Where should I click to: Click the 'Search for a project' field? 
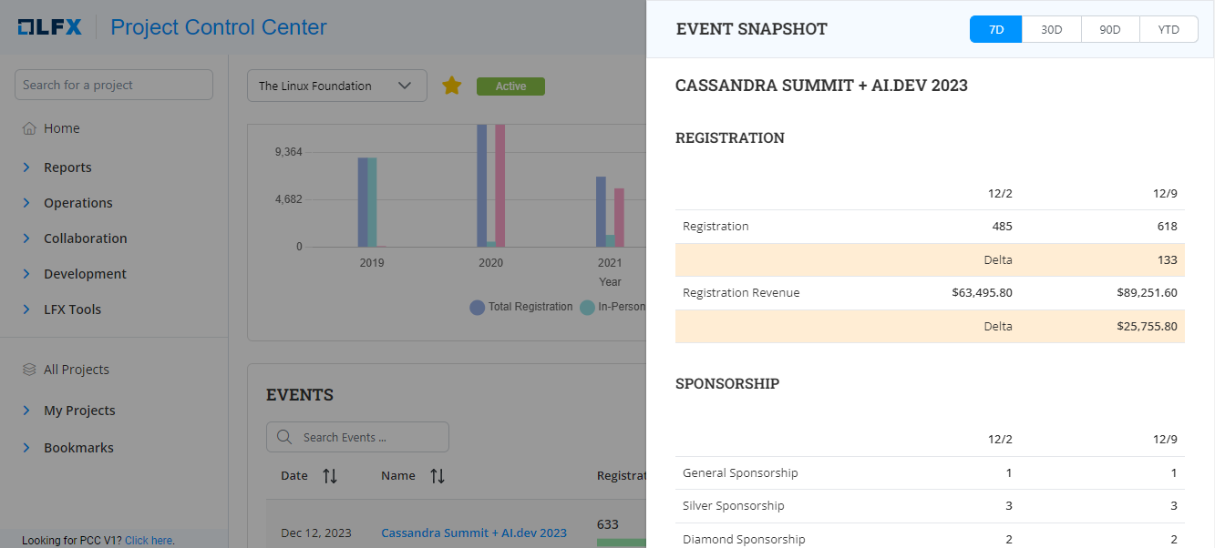(x=114, y=85)
